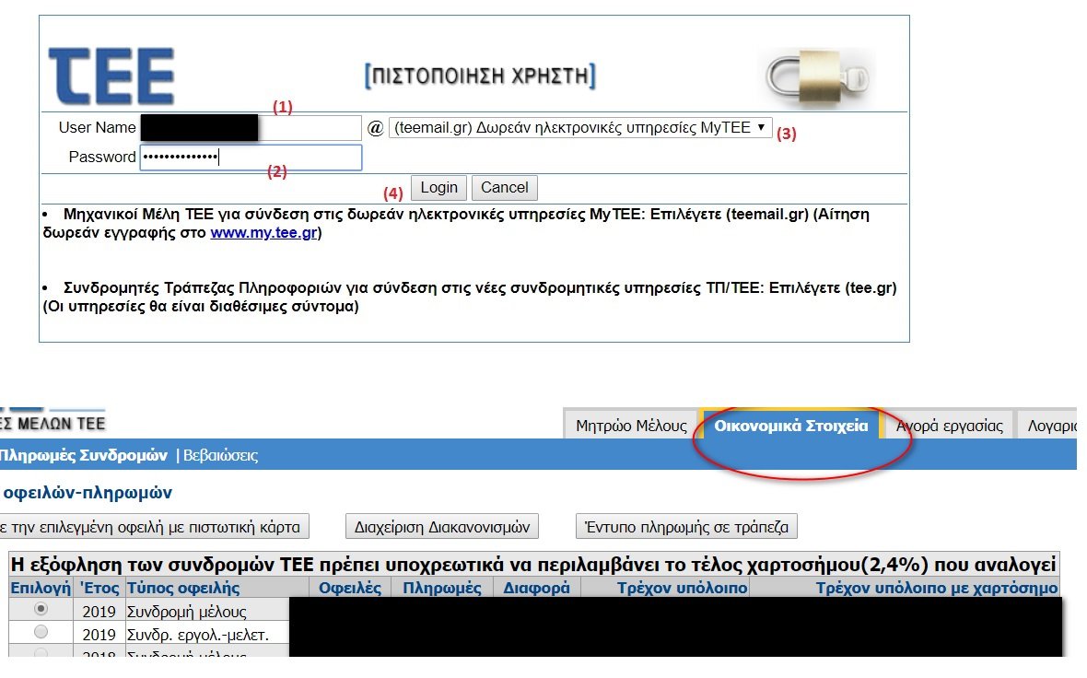The image size is (1087, 678).
Task: Sort by the Τύπος οφειλής column header
Action: (x=183, y=588)
